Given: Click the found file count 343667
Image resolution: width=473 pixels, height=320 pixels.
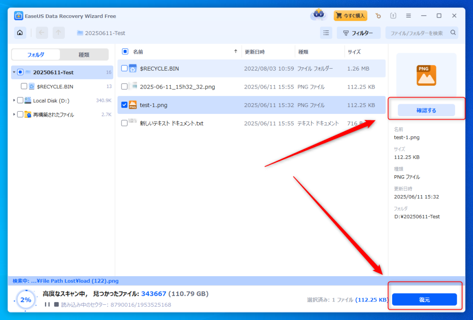Looking at the screenshot, I should 153,294.
